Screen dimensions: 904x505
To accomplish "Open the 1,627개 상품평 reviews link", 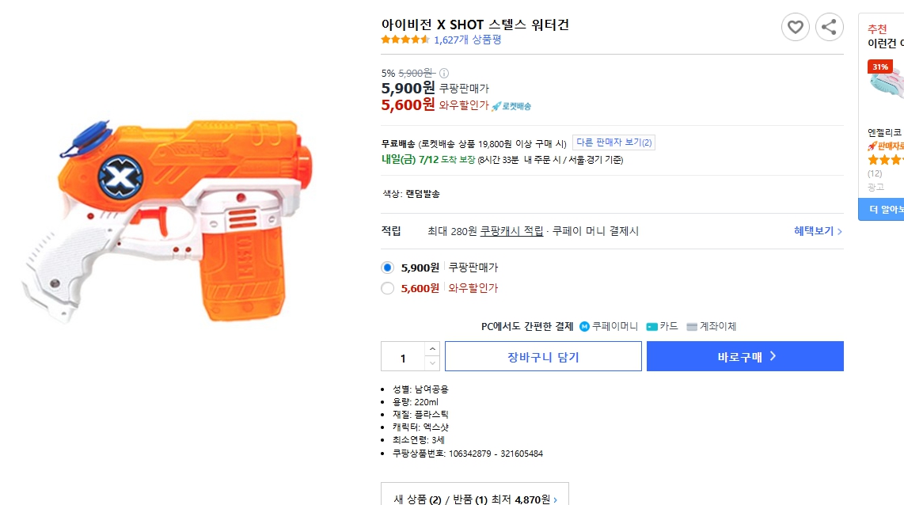I will coord(467,40).
